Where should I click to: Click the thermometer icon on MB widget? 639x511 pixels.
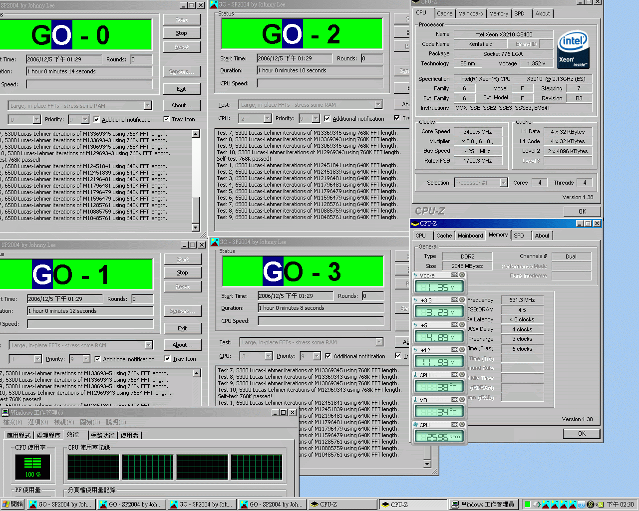coord(415,400)
